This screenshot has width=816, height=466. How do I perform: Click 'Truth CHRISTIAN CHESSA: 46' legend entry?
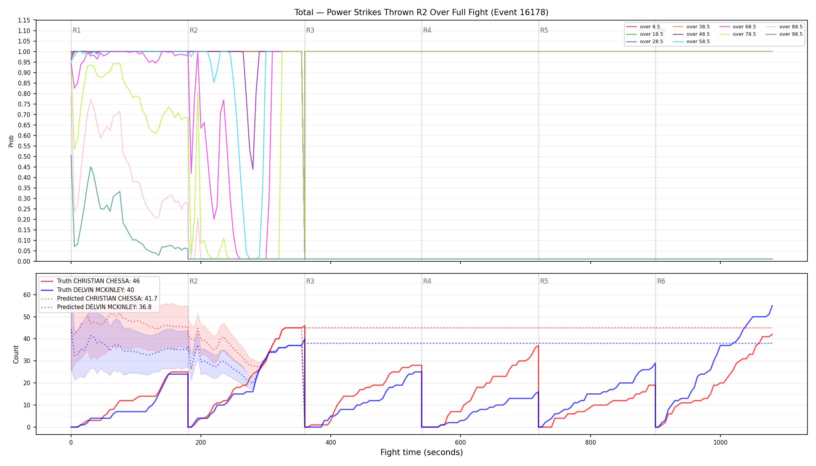[98, 281]
